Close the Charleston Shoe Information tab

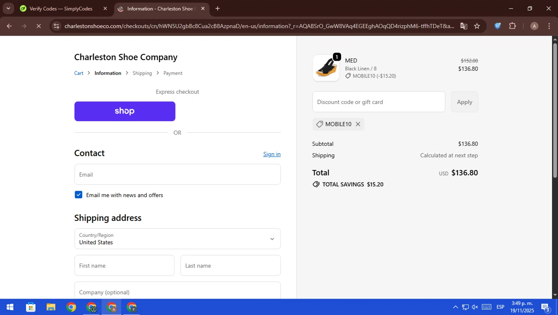[203, 9]
